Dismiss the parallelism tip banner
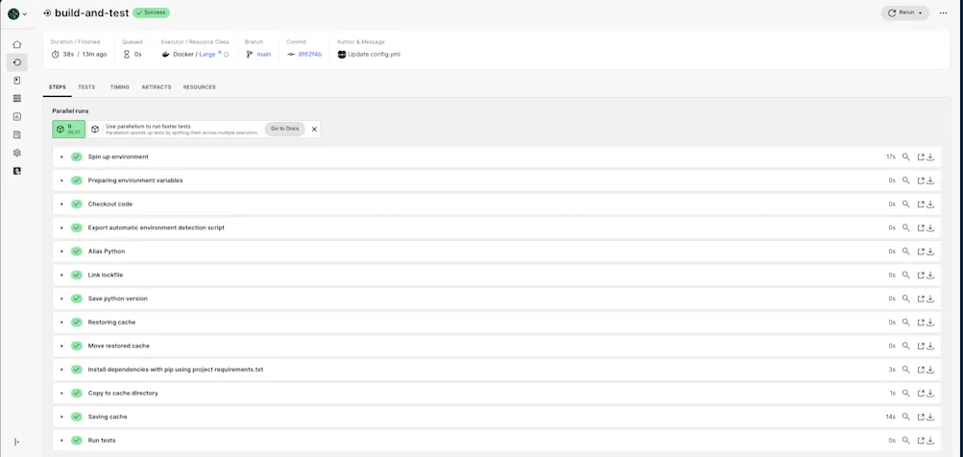 pos(315,129)
